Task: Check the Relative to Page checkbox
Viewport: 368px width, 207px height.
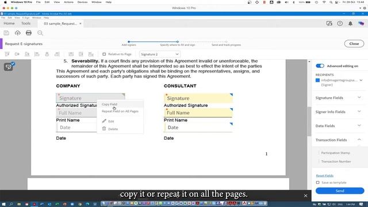Action: [x=104, y=54]
